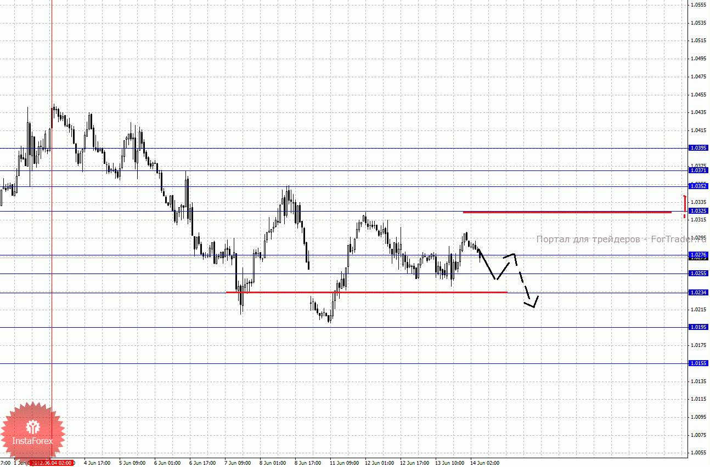Click the 1.0255 level price label
The width and height of the screenshot is (710, 467).
tap(699, 274)
